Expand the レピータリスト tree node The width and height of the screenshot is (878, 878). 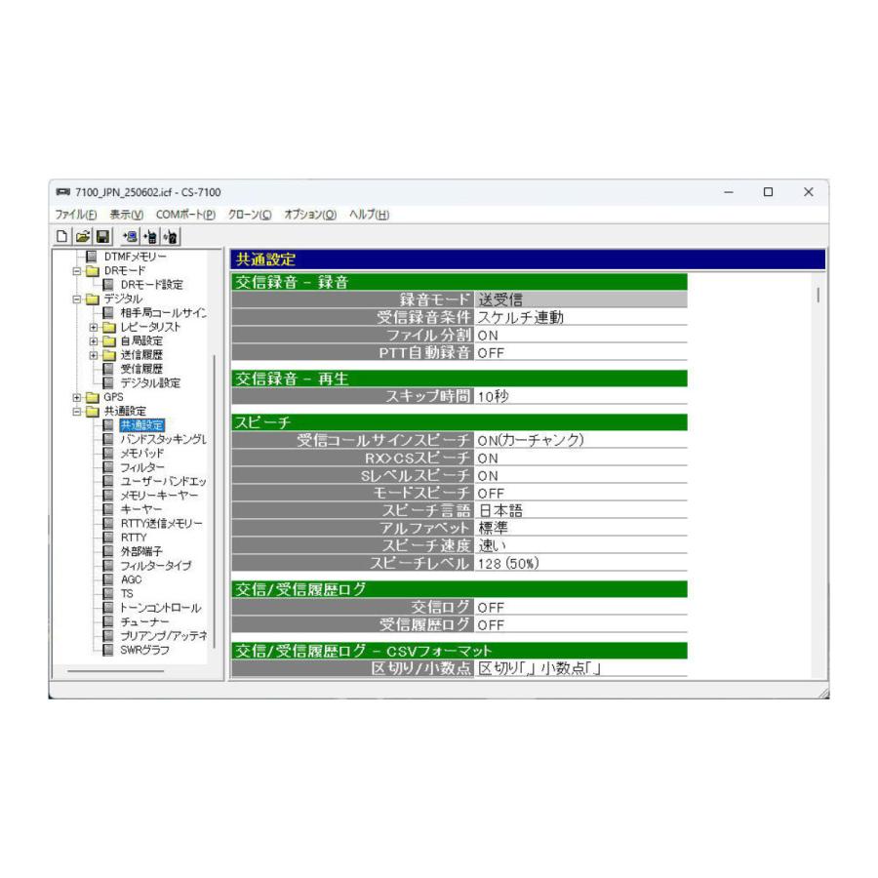click(92, 329)
